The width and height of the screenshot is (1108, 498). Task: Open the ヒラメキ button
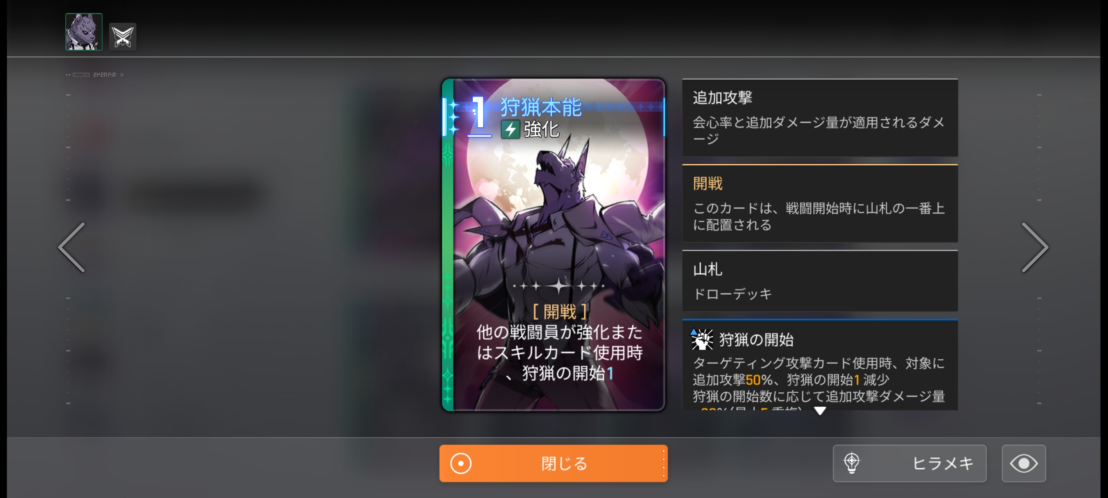[909, 463]
